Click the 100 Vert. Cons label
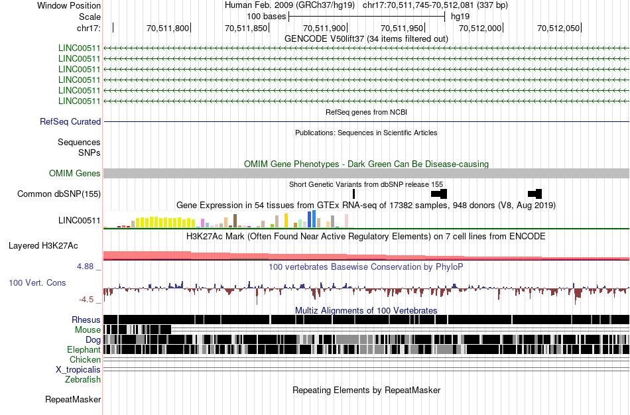The width and height of the screenshot is (630, 415). pyautogui.click(x=37, y=283)
